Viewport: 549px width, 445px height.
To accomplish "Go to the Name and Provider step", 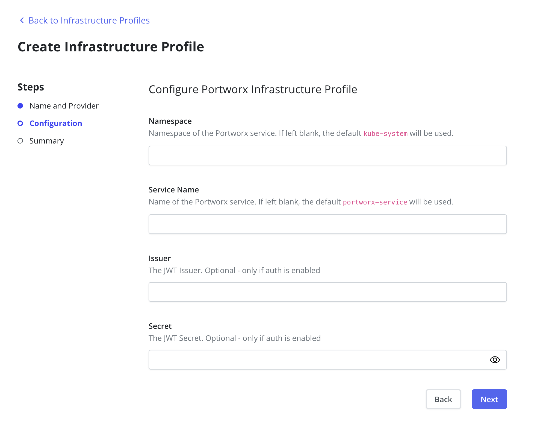I will [64, 106].
